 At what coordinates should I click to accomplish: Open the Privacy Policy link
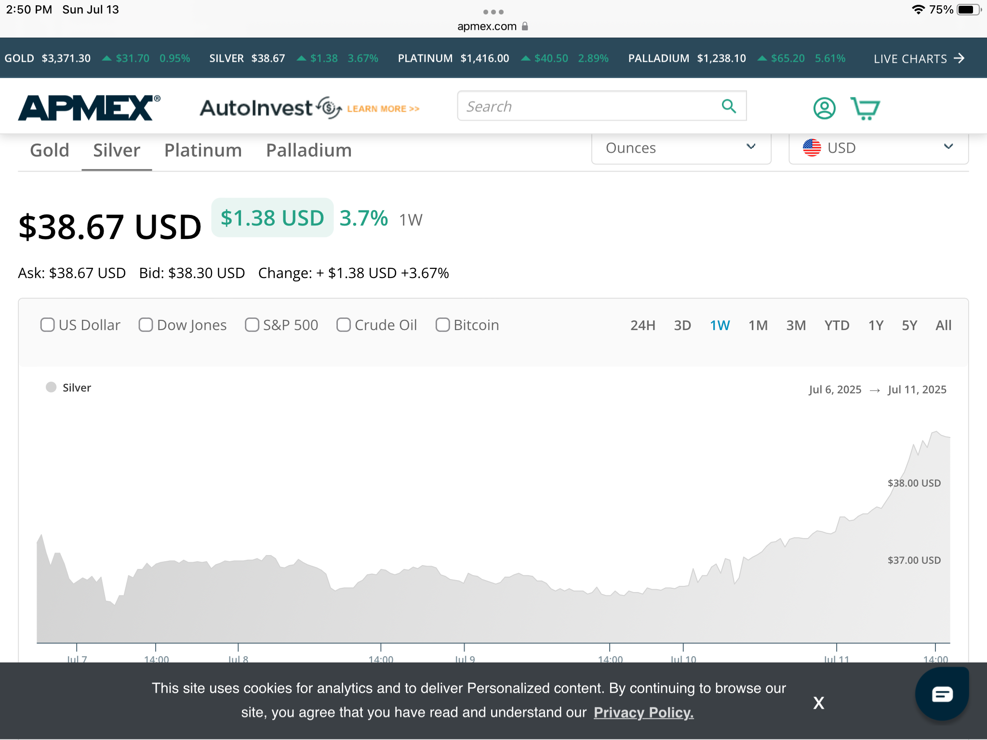643,712
